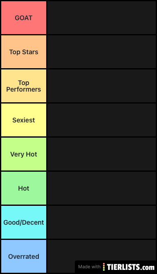Select the Sexiest yellow tier label

[x=24, y=120]
